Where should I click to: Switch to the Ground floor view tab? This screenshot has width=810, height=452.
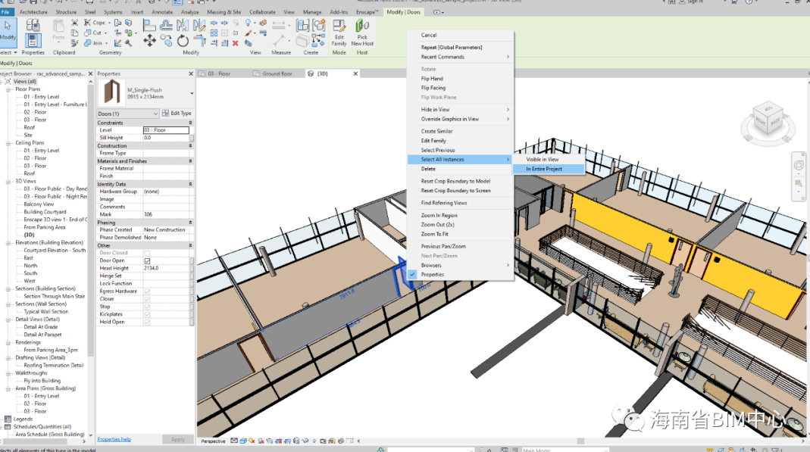click(277, 73)
